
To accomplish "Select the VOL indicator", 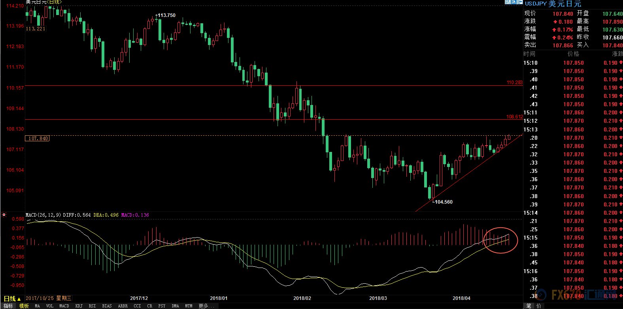I will [x=49, y=306].
